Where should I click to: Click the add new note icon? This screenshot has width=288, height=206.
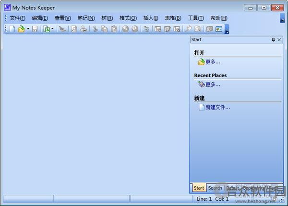pyautogui.click(x=158, y=29)
